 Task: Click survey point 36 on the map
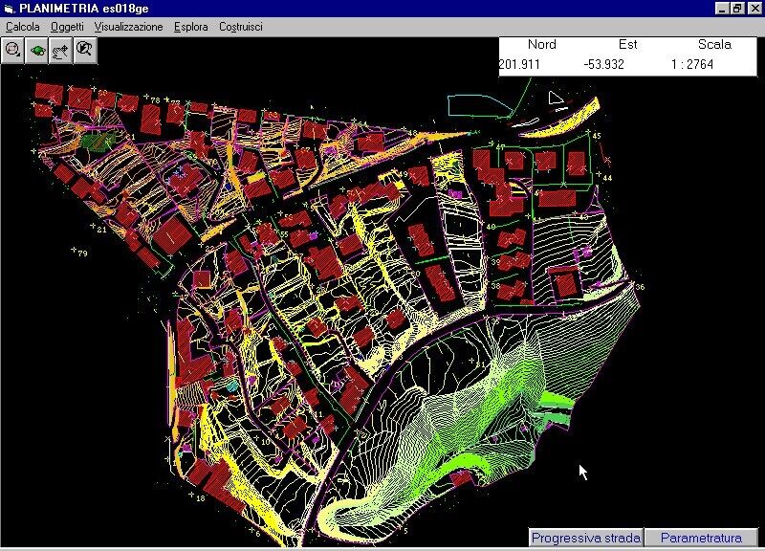pyautogui.click(x=637, y=286)
